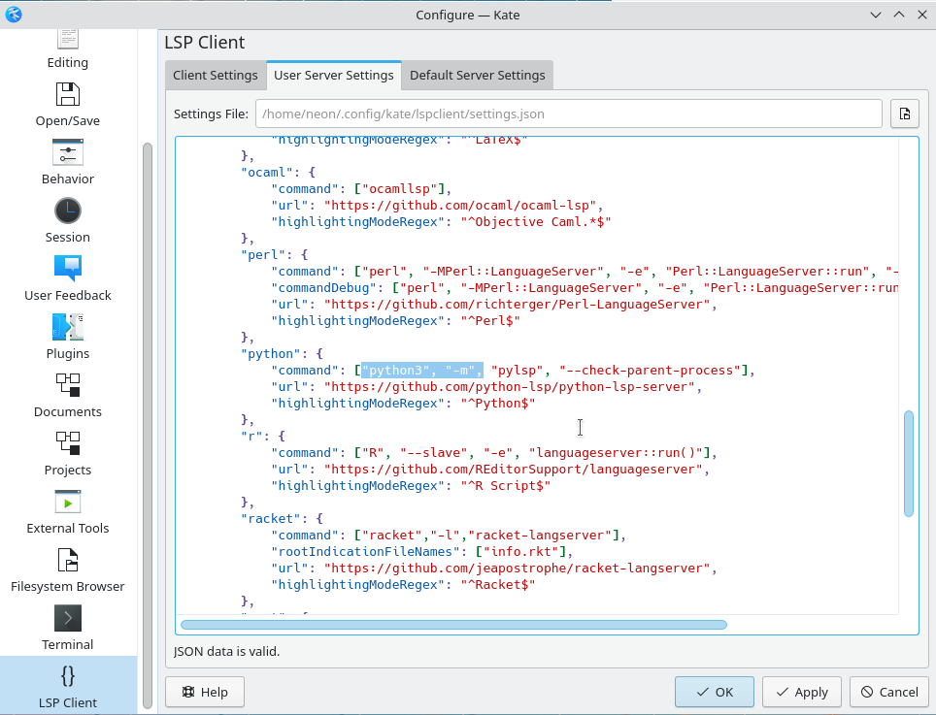Switch to Default Server Settings tab
Viewport: 936px width, 715px height.
coord(478,75)
